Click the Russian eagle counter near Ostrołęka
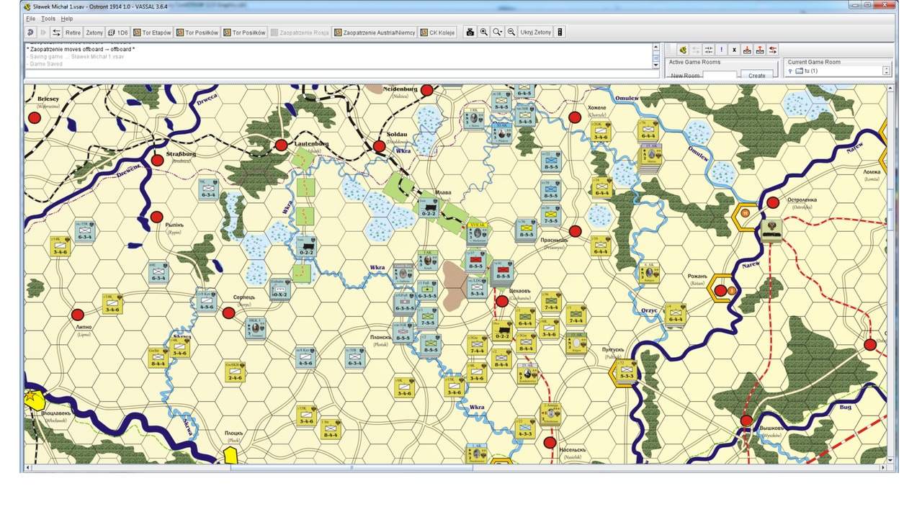The width and height of the screenshot is (922, 517). 771,230
